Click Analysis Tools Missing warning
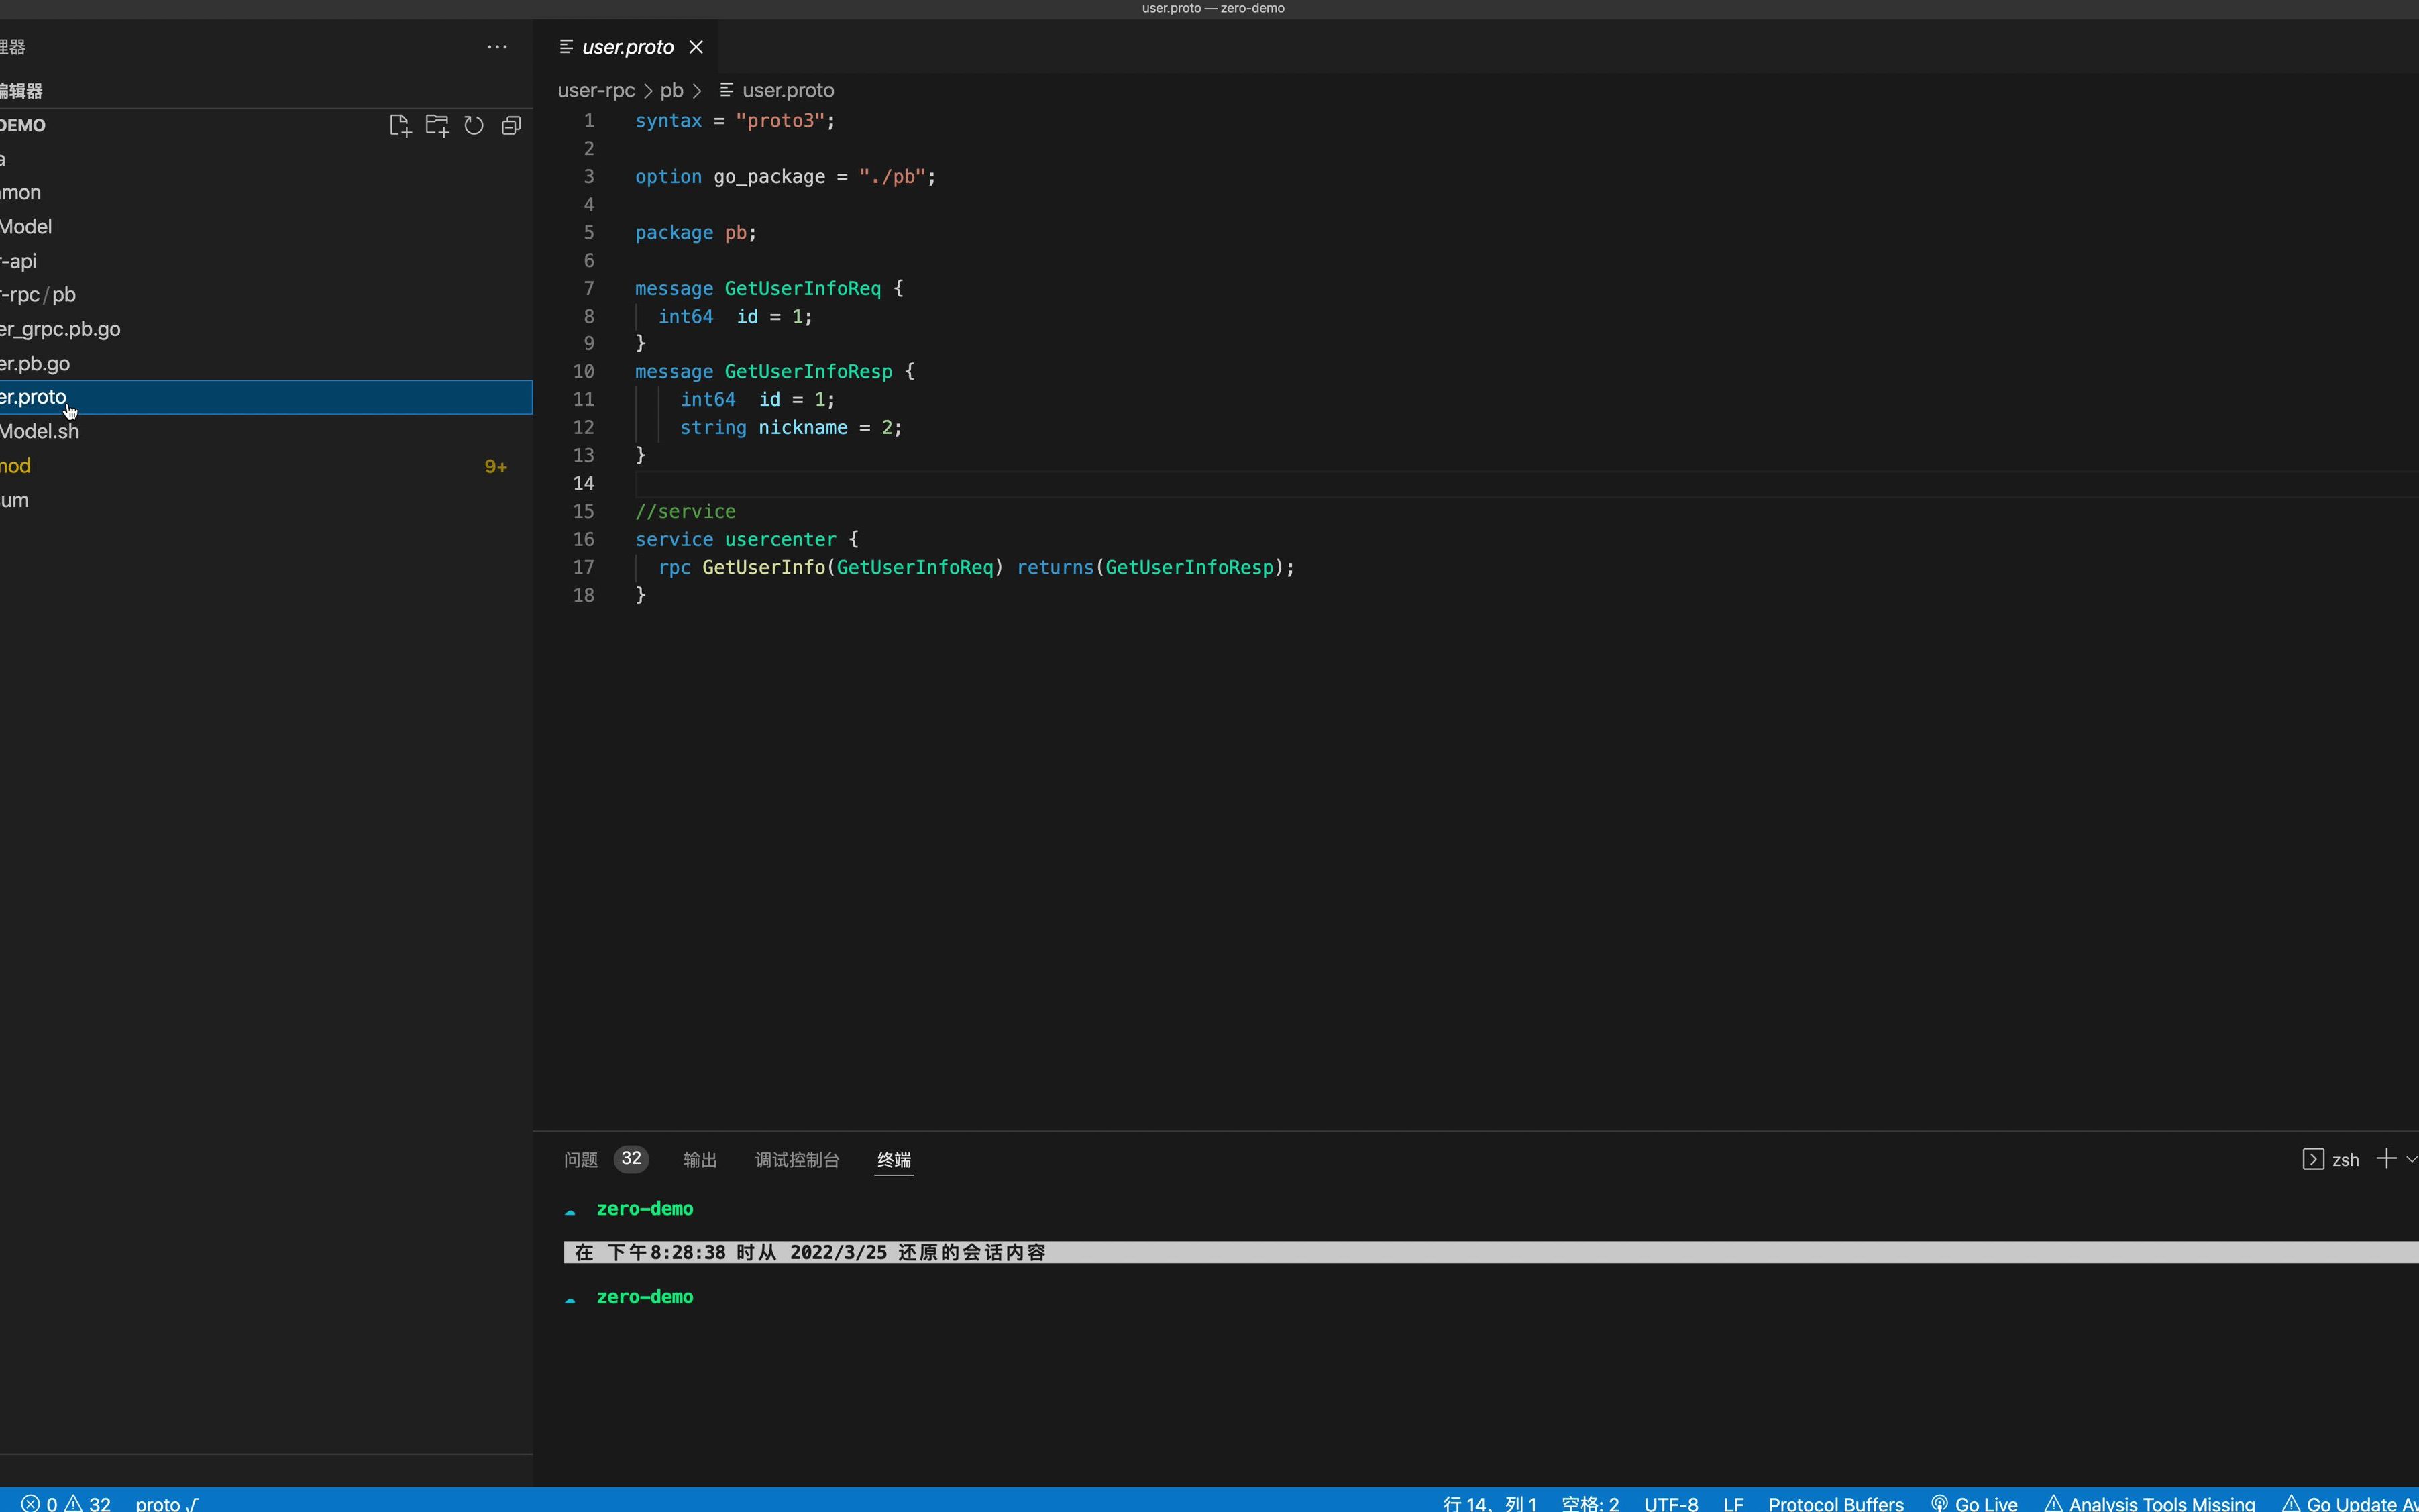Image resolution: width=2419 pixels, height=1512 pixels. coord(2150,1503)
